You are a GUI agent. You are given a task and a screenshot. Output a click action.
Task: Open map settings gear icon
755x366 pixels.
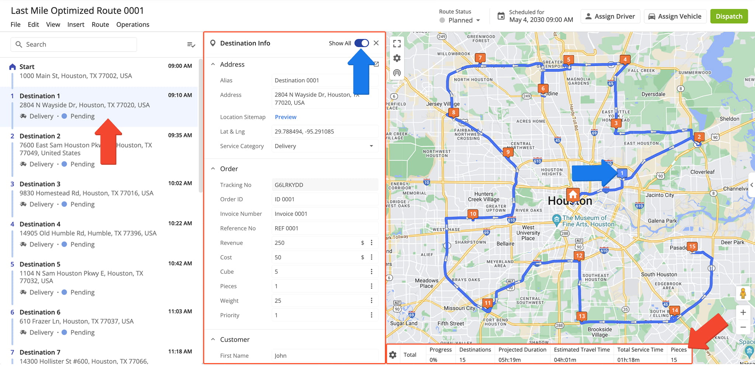coord(397,58)
